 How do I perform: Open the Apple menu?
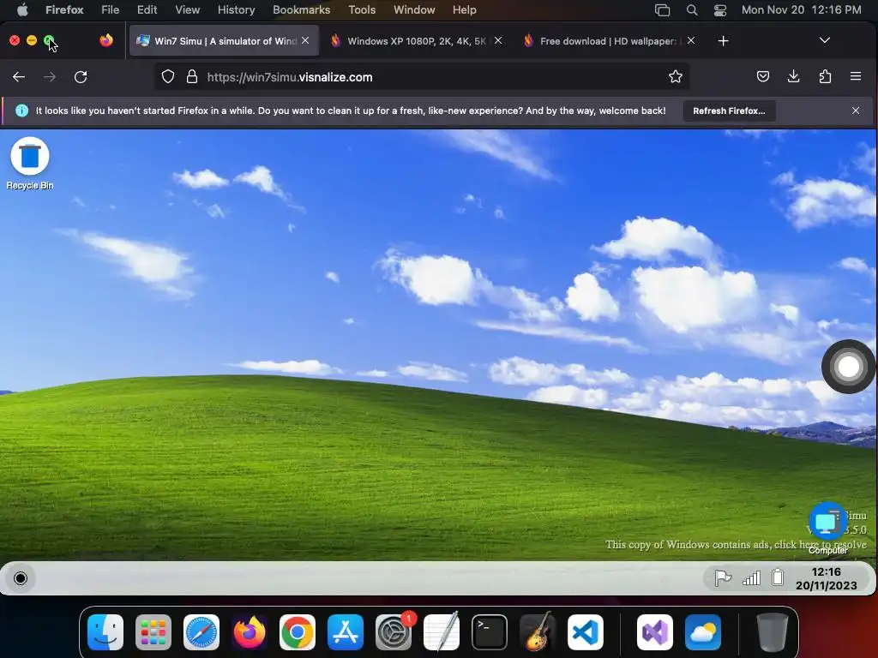tap(22, 9)
